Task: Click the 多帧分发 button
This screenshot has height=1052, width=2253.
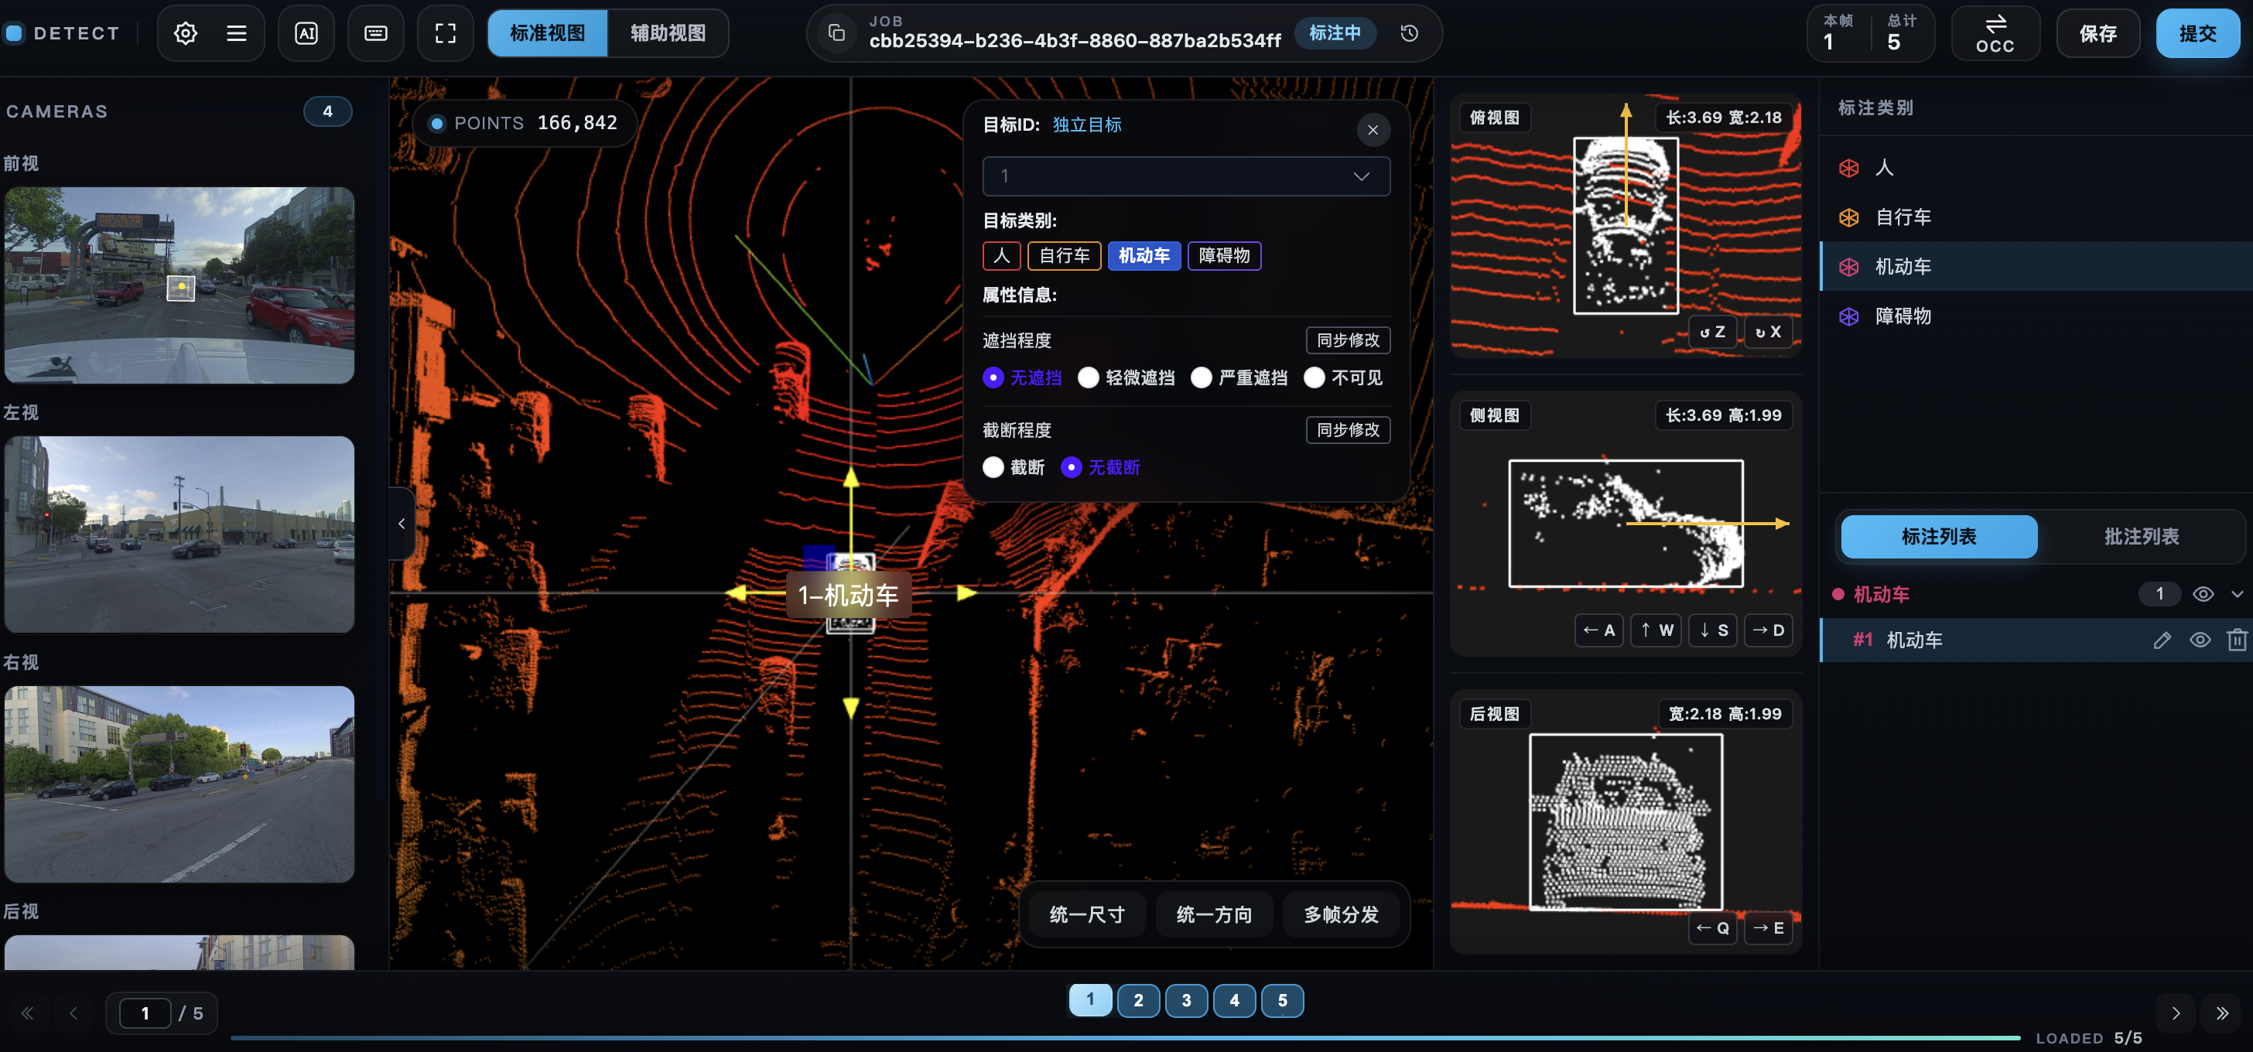Action: point(1341,915)
